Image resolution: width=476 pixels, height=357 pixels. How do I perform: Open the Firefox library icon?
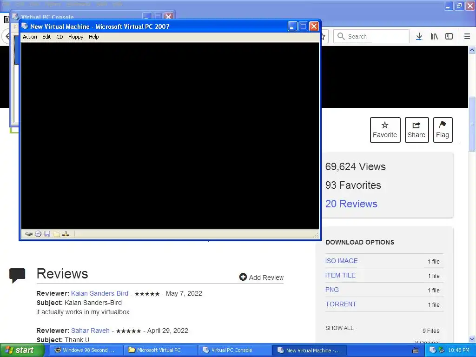[434, 36]
